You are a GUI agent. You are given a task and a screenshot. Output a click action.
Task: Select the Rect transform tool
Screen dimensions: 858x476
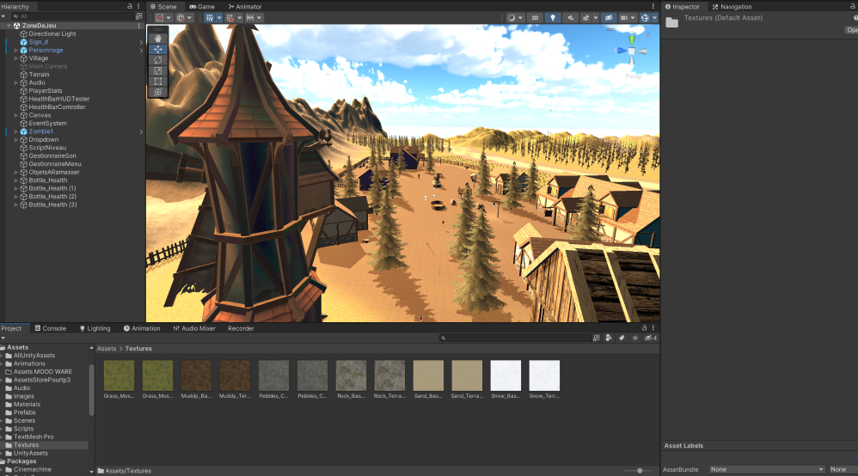click(x=158, y=82)
